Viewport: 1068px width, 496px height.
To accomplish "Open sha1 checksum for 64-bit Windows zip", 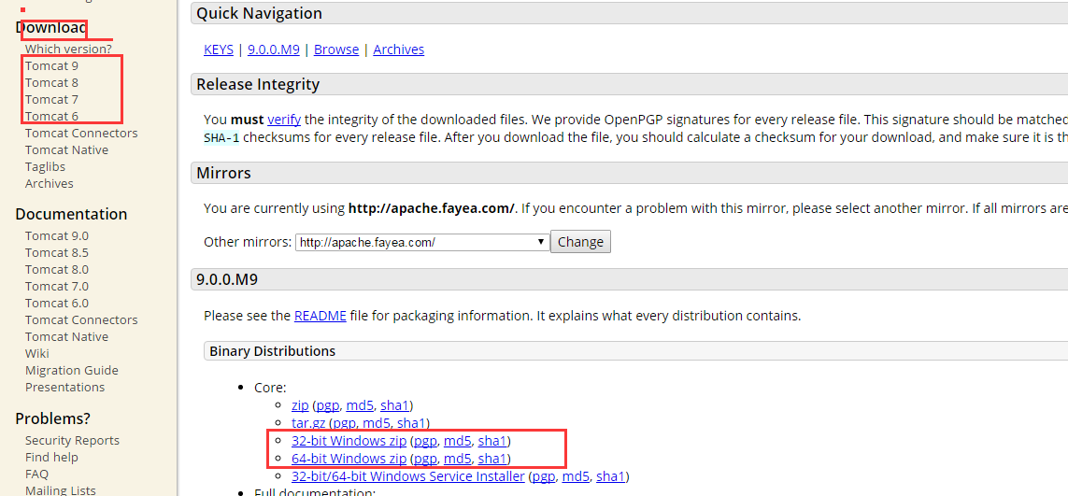I will tap(492, 459).
